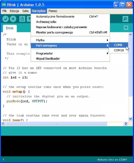The width and height of the screenshot is (134, 163).
Task: Switch to the Blink tab
Action: [10, 28]
